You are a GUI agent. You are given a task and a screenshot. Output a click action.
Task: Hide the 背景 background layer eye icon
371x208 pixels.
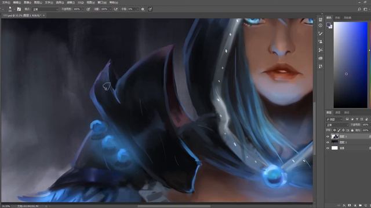328,148
